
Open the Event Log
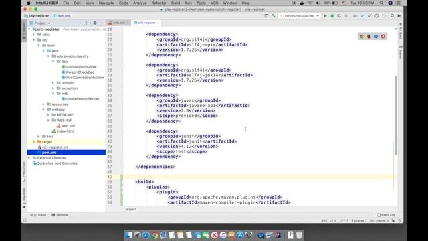coord(386,215)
